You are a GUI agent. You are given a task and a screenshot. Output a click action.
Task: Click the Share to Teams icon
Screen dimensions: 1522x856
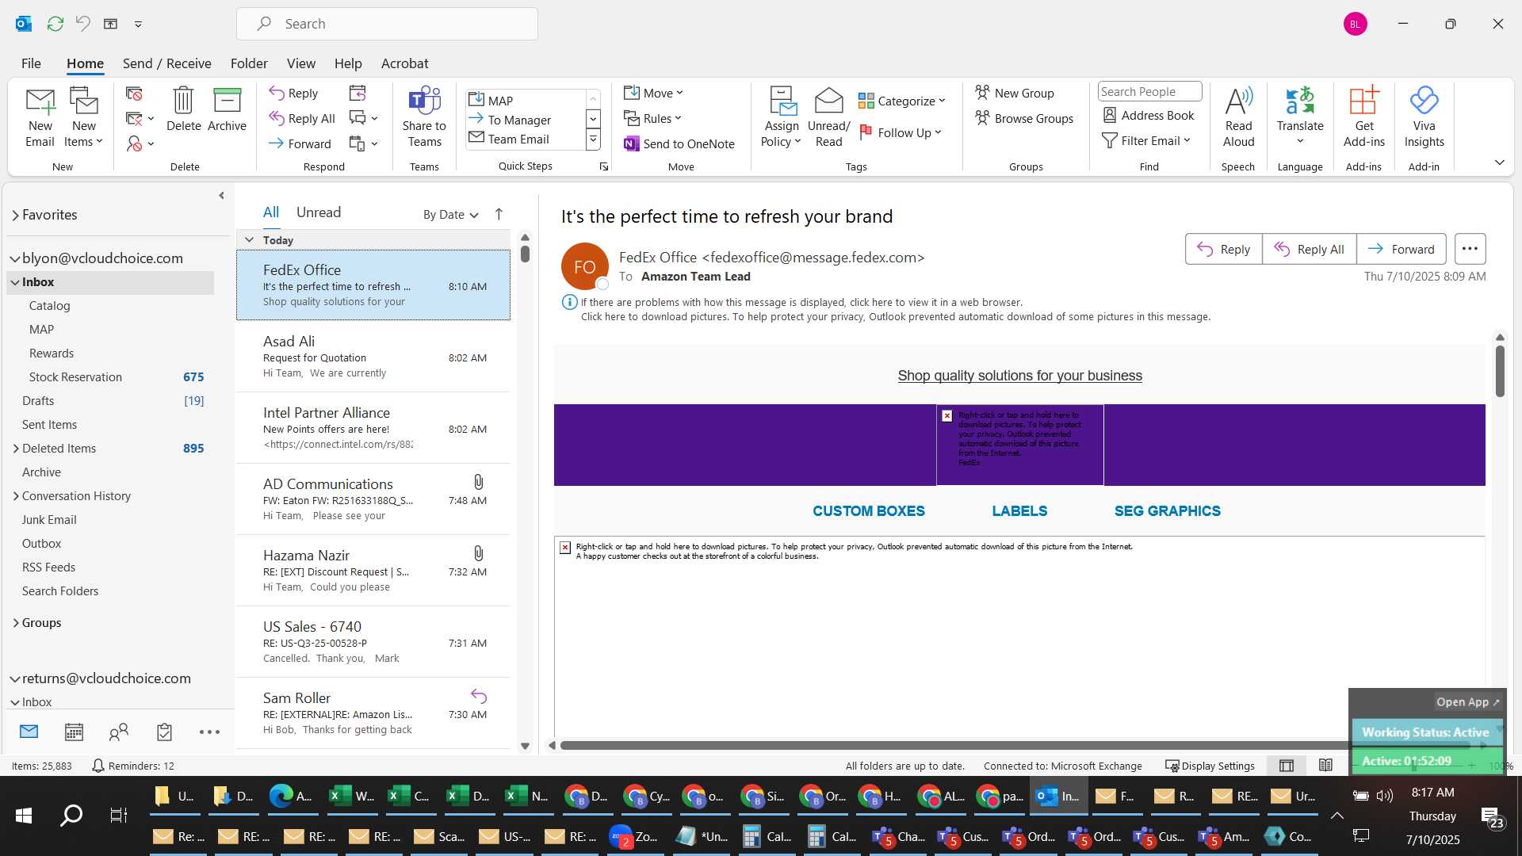(x=424, y=117)
